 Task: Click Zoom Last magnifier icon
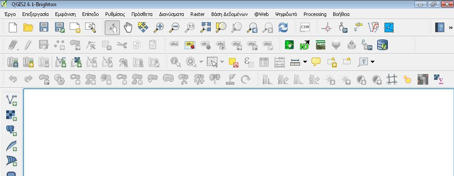252,27
